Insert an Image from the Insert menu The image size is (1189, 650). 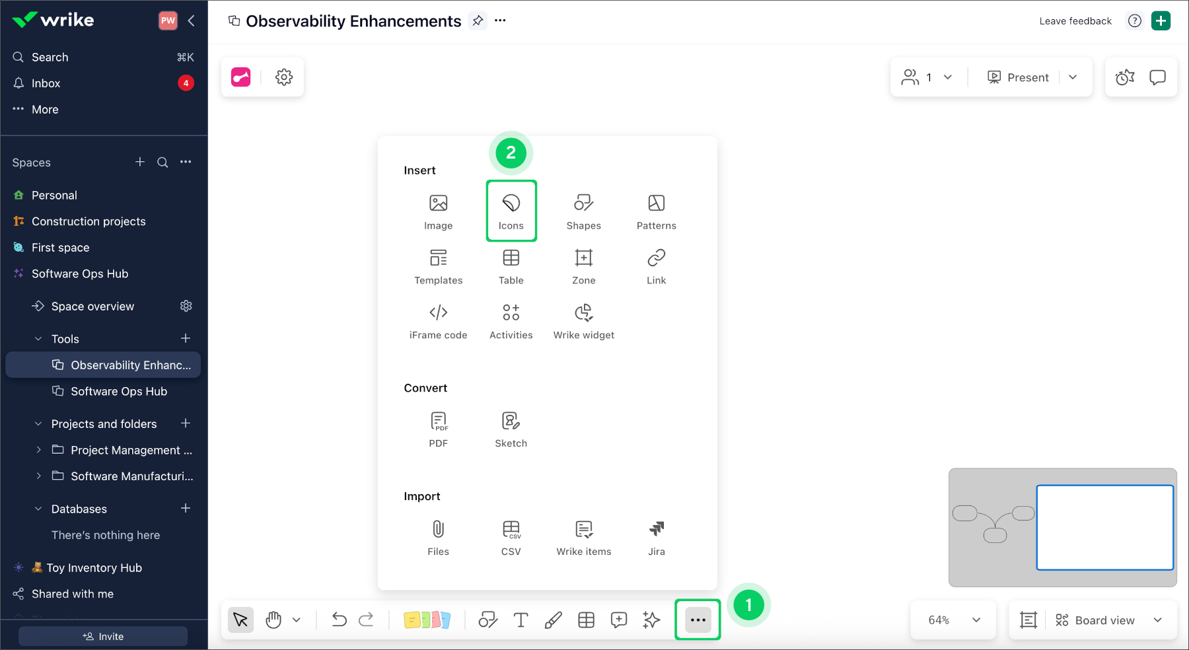(x=439, y=211)
